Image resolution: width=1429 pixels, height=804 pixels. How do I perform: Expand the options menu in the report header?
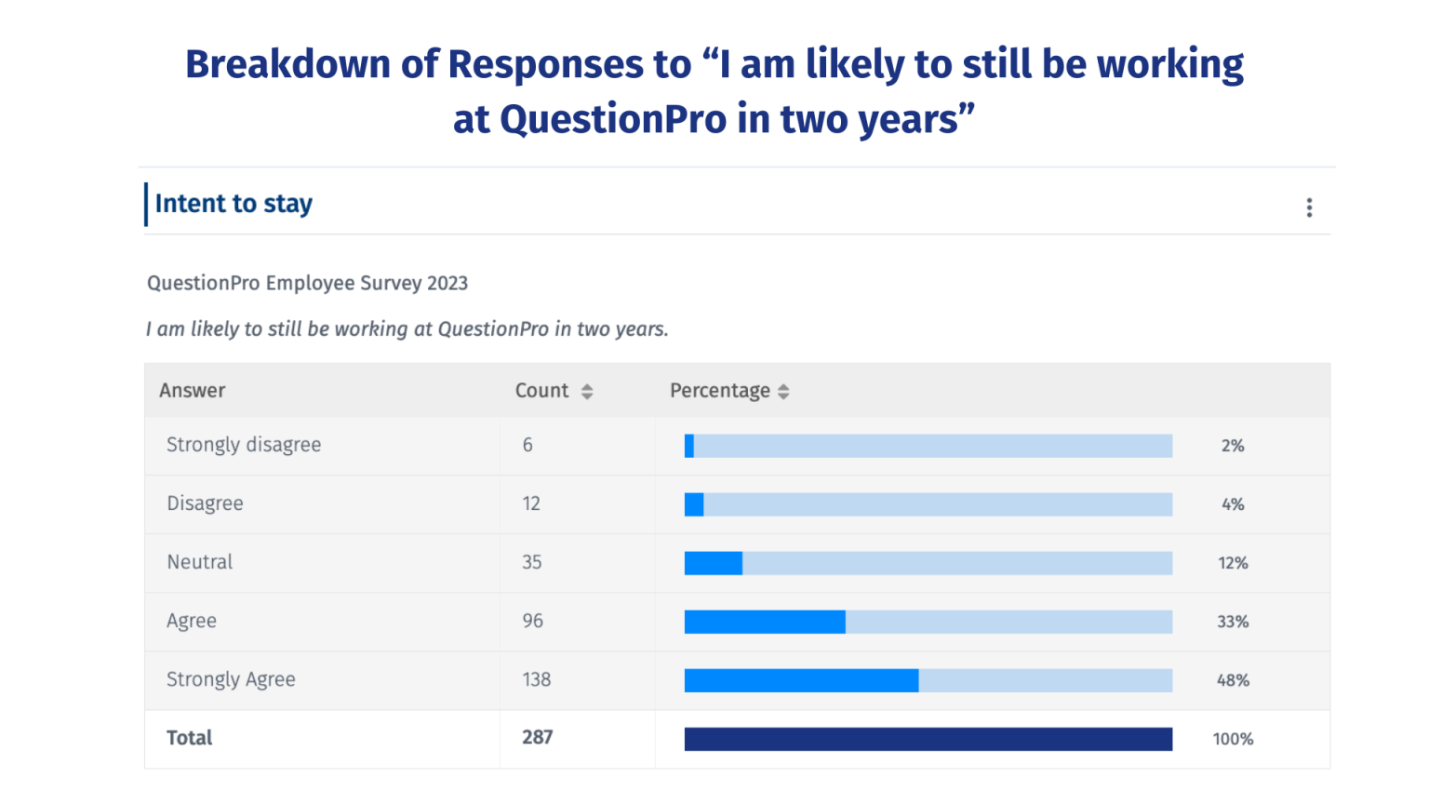coord(1309,208)
